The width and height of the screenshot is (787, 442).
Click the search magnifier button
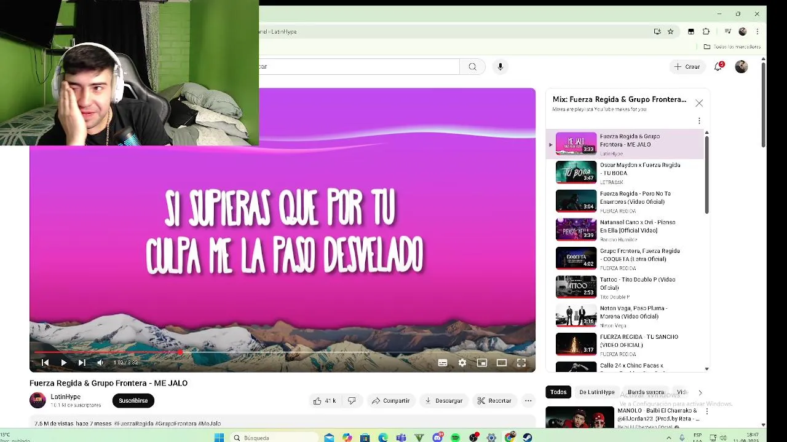coord(472,66)
